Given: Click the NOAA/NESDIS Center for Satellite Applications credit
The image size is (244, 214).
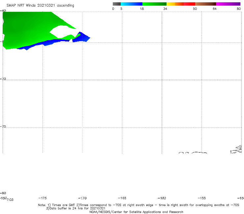Looking at the screenshot, I should (136, 212).
